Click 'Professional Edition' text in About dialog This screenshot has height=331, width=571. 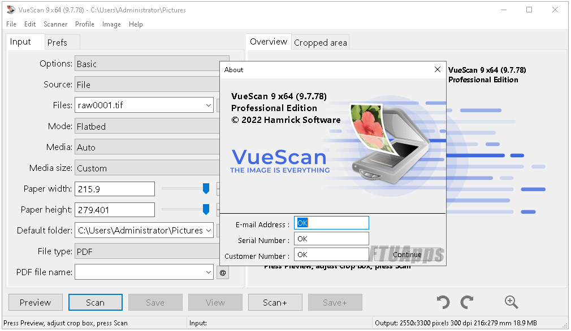click(x=274, y=108)
